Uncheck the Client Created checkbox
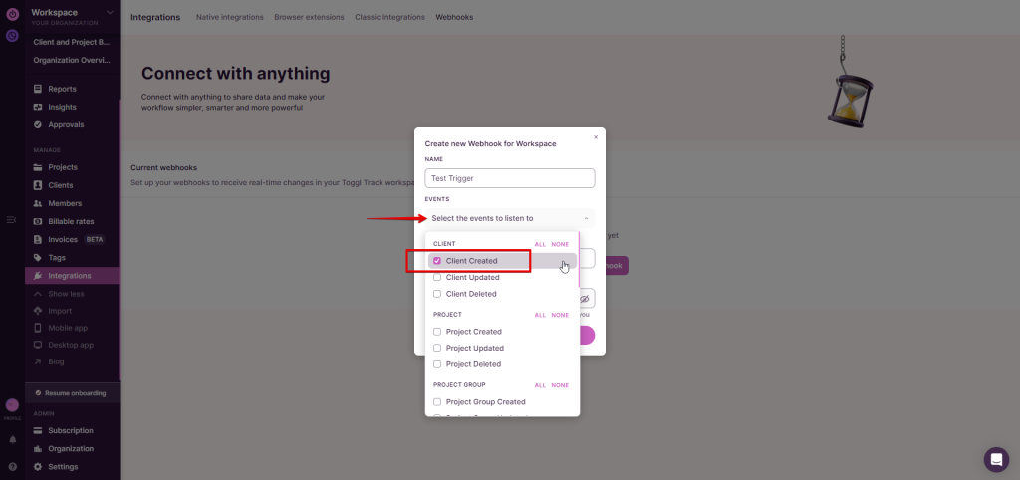Viewport: 1020px width, 480px height. click(x=437, y=261)
